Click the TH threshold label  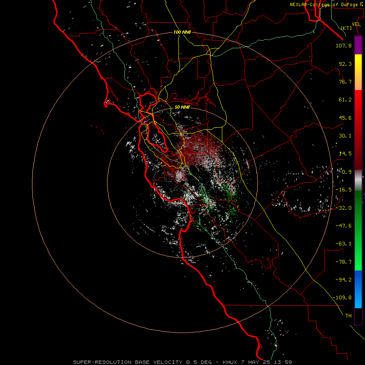point(348,316)
